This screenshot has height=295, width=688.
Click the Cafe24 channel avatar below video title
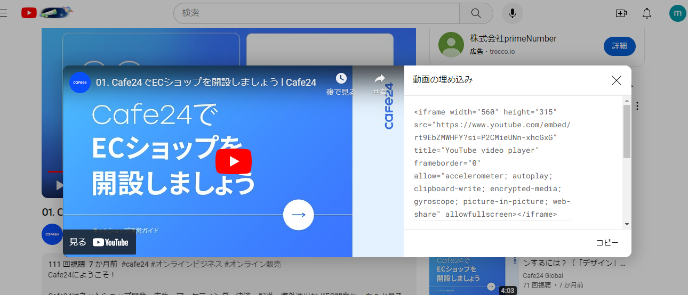pyautogui.click(x=52, y=234)
